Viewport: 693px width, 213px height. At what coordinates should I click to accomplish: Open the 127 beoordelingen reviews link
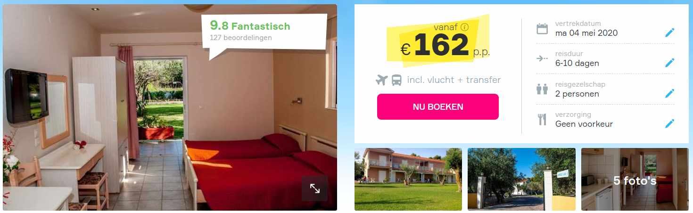(240, 38)
